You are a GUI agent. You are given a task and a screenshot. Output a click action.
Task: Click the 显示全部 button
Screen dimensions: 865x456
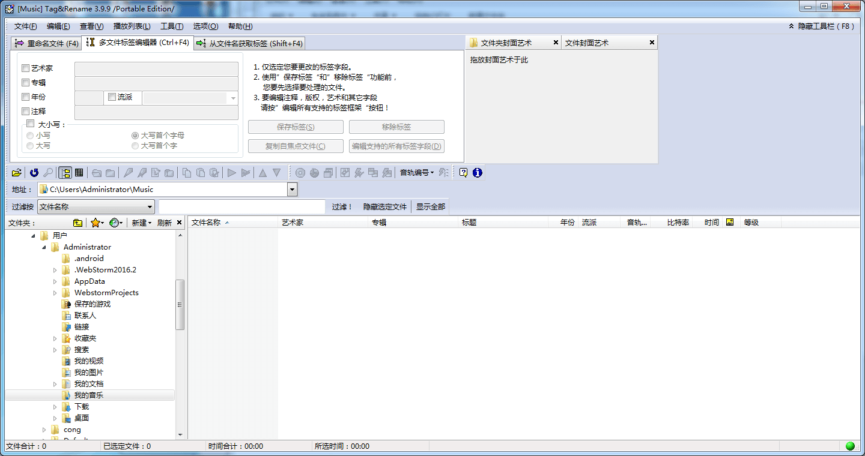(430, 206)
